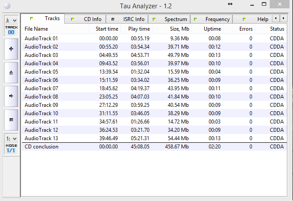Click the 00:04 uptime cell
This screenshot has width=293, height=201.
(214, 72)
